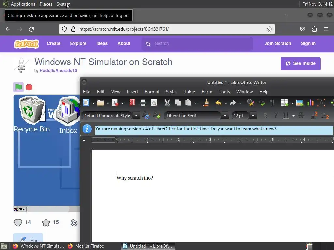Click the Create link on Scratch

click(53, 43)
